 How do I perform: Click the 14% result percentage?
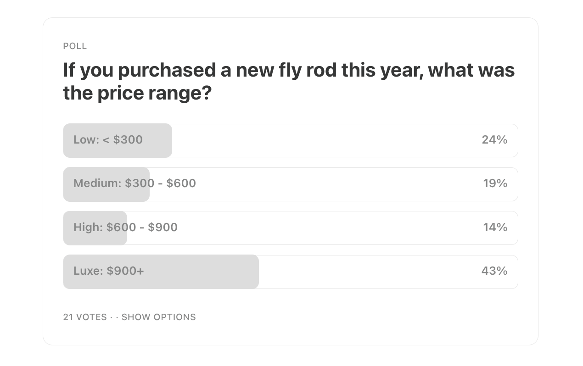point(495,227)
